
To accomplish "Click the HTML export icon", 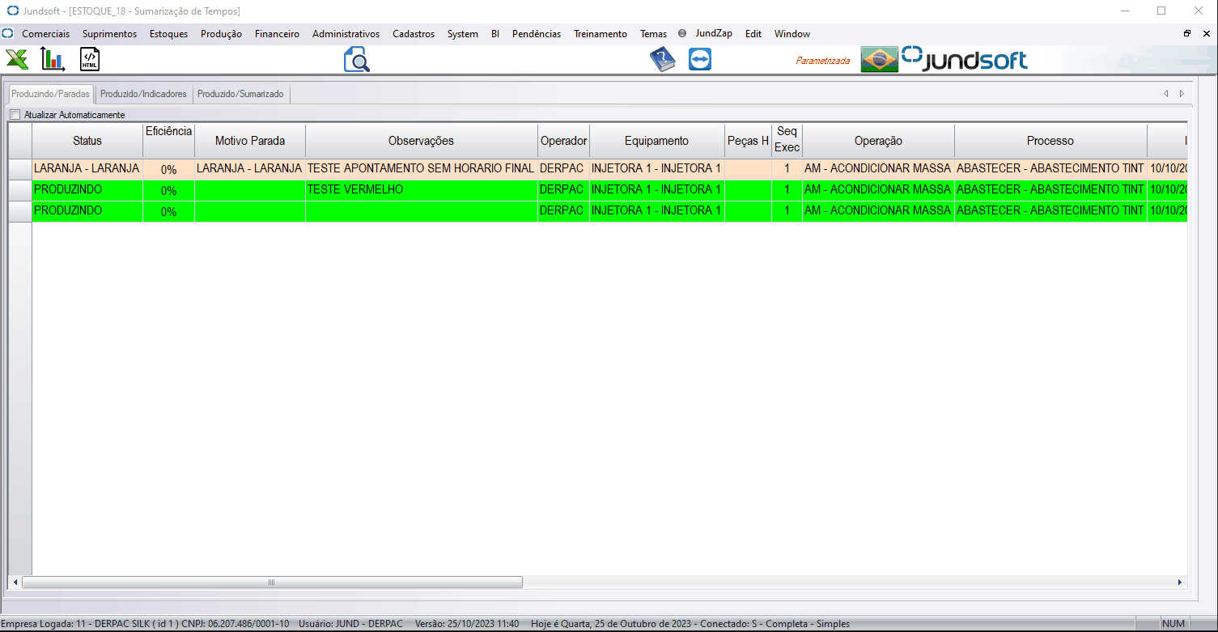I will tap(89, 59).
